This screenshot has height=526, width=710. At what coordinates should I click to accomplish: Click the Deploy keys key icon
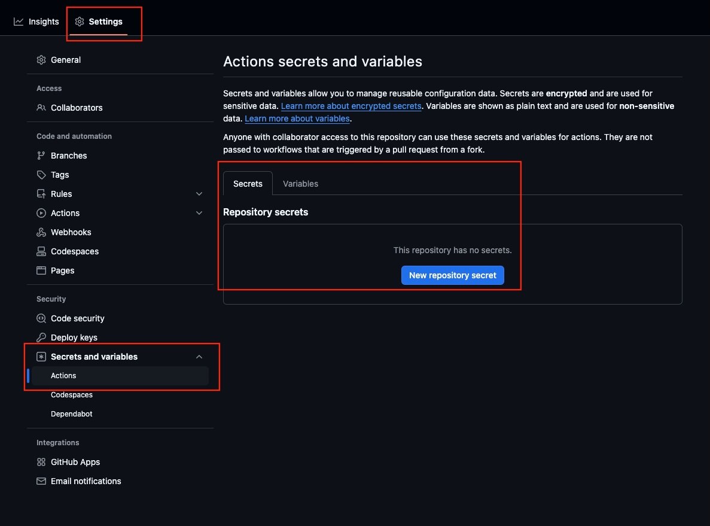click(41, 338)
